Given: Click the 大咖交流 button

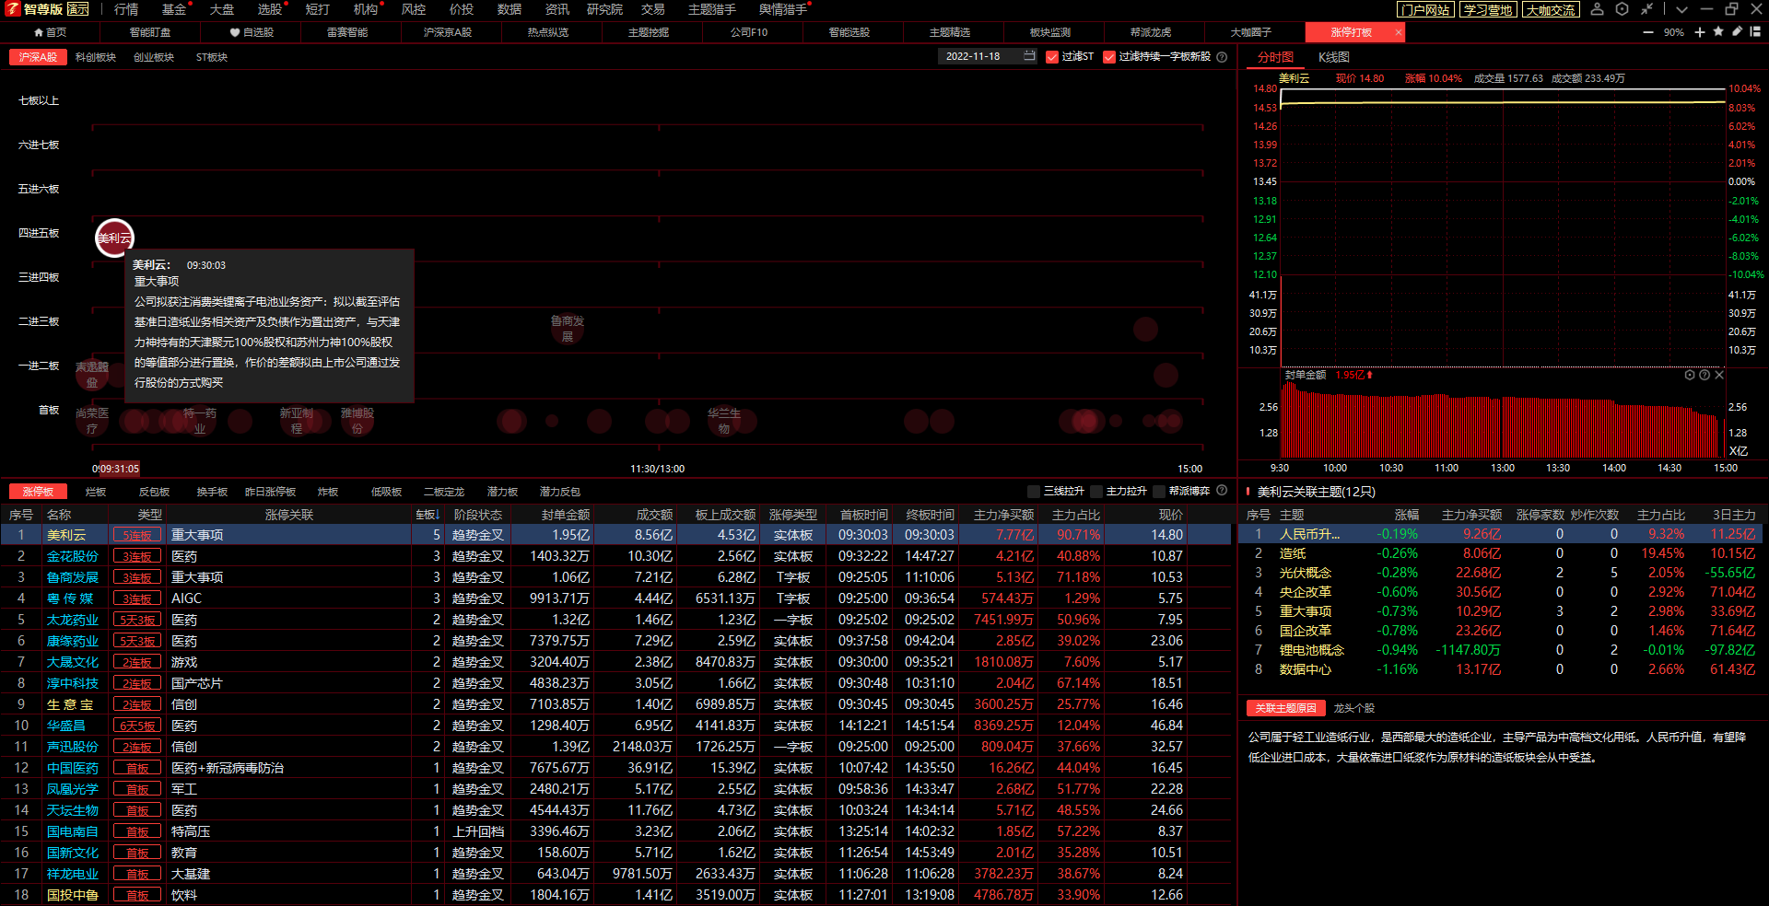Looking at the screenshot, I should (x=1551, y=10).
